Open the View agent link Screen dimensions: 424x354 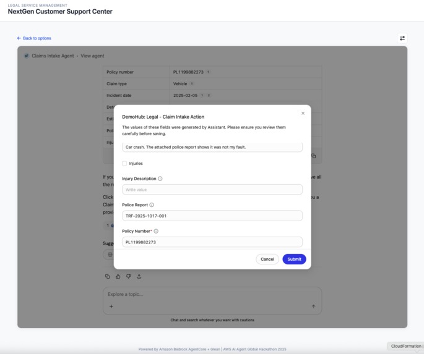point(92,56)
